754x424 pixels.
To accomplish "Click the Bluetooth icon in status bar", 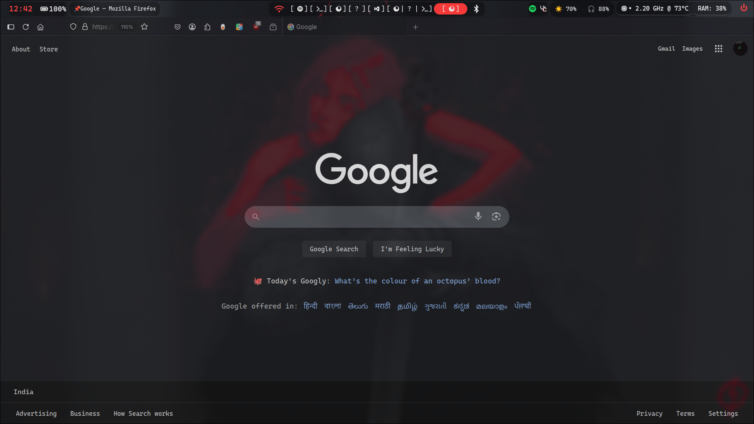I will (476, 9).
